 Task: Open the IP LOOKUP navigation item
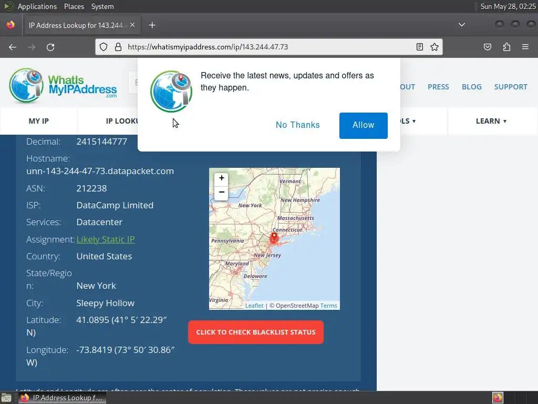point(121,121)
